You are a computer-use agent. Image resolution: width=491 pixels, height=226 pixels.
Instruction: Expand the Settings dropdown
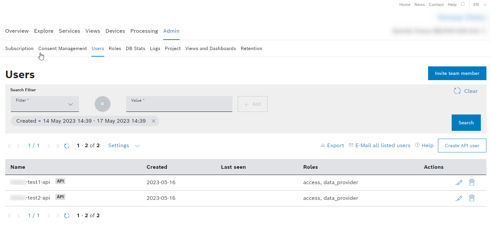124,146
